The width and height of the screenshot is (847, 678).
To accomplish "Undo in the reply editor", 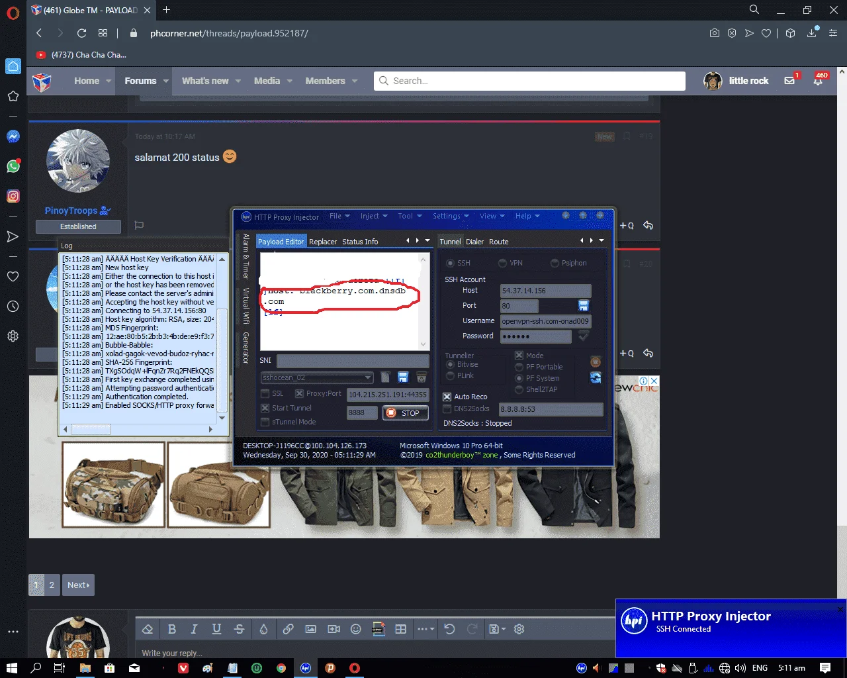I will pos(449,629).
